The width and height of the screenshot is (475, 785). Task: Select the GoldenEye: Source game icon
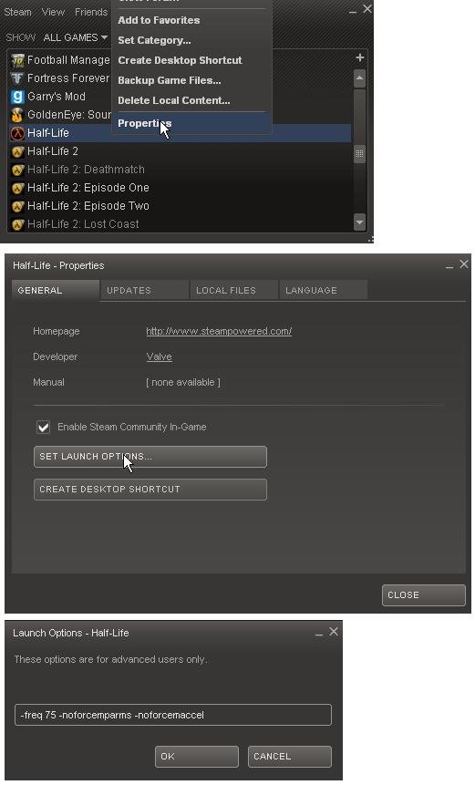[17, 115]
